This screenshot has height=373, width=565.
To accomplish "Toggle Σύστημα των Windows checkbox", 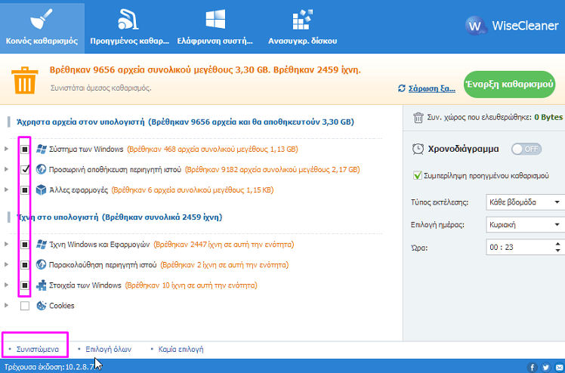I will 24,149.
